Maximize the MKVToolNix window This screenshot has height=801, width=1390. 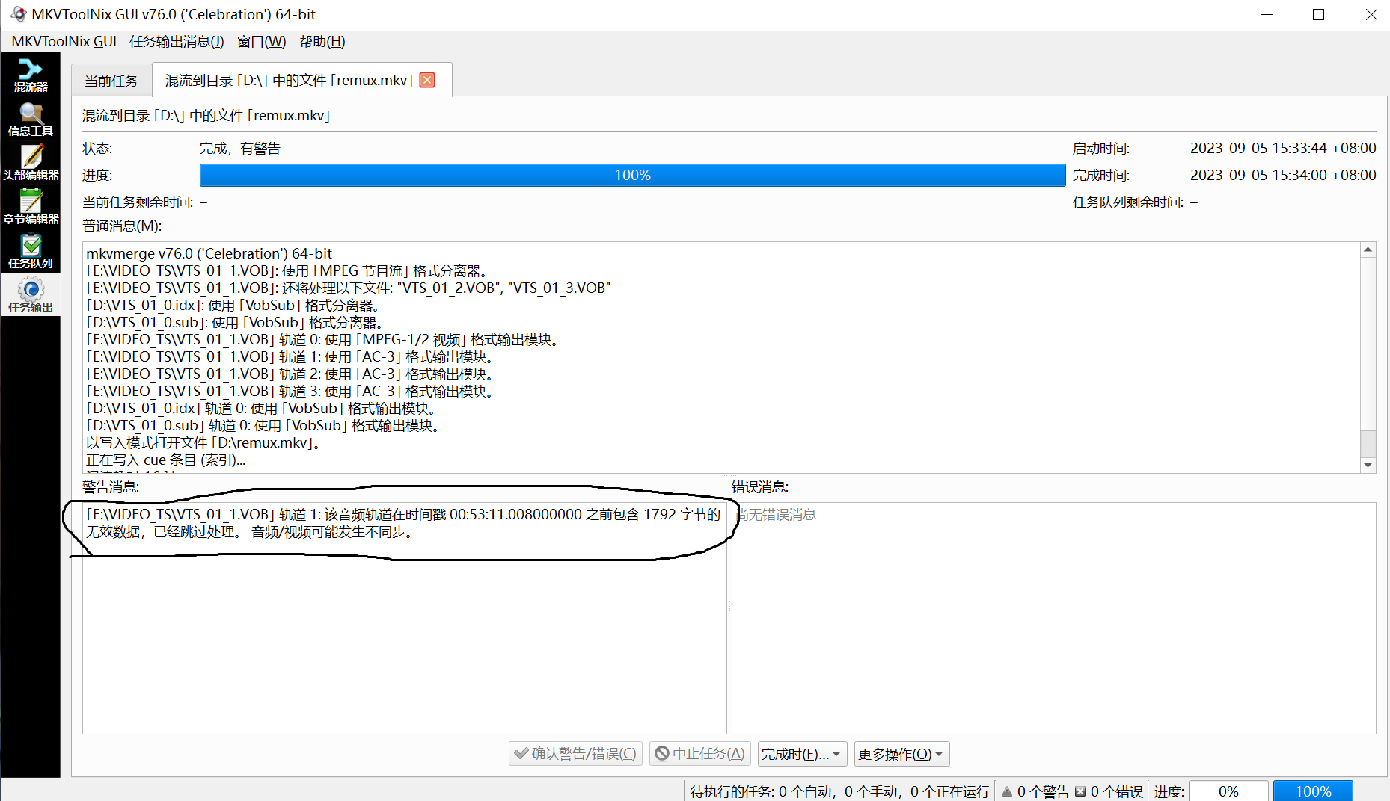[x=1319, y=15]
